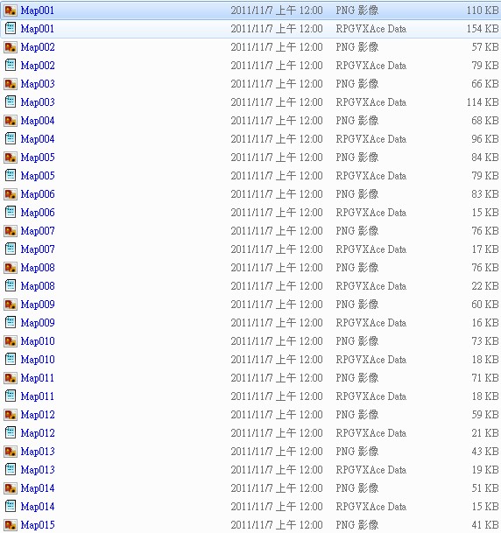Viewport: 501px width, 533px height.
Task: Pick the Map010 PNG image icon
Action: coord(11,340)
